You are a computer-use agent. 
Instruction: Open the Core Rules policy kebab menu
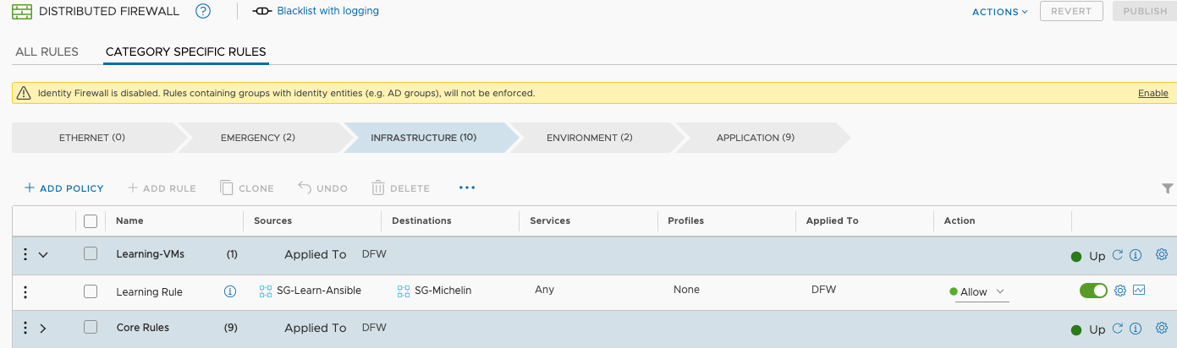25,328
